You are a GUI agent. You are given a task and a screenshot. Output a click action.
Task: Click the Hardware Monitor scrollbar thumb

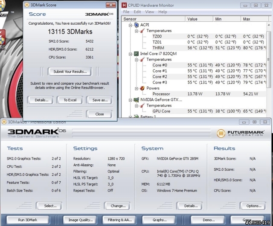point(269,59)
